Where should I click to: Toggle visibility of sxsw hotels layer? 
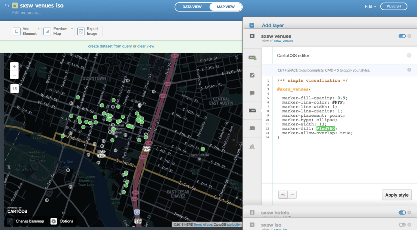coord(402,213)
